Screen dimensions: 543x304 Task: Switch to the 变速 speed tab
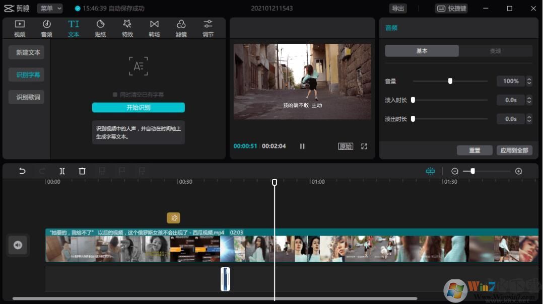[x=495, y=50]
